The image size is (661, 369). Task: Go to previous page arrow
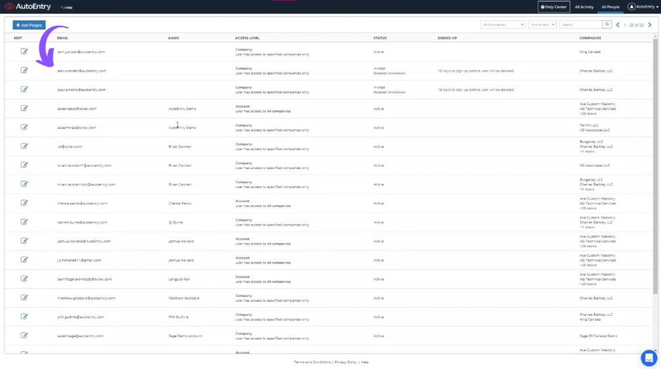coord(617,25)
